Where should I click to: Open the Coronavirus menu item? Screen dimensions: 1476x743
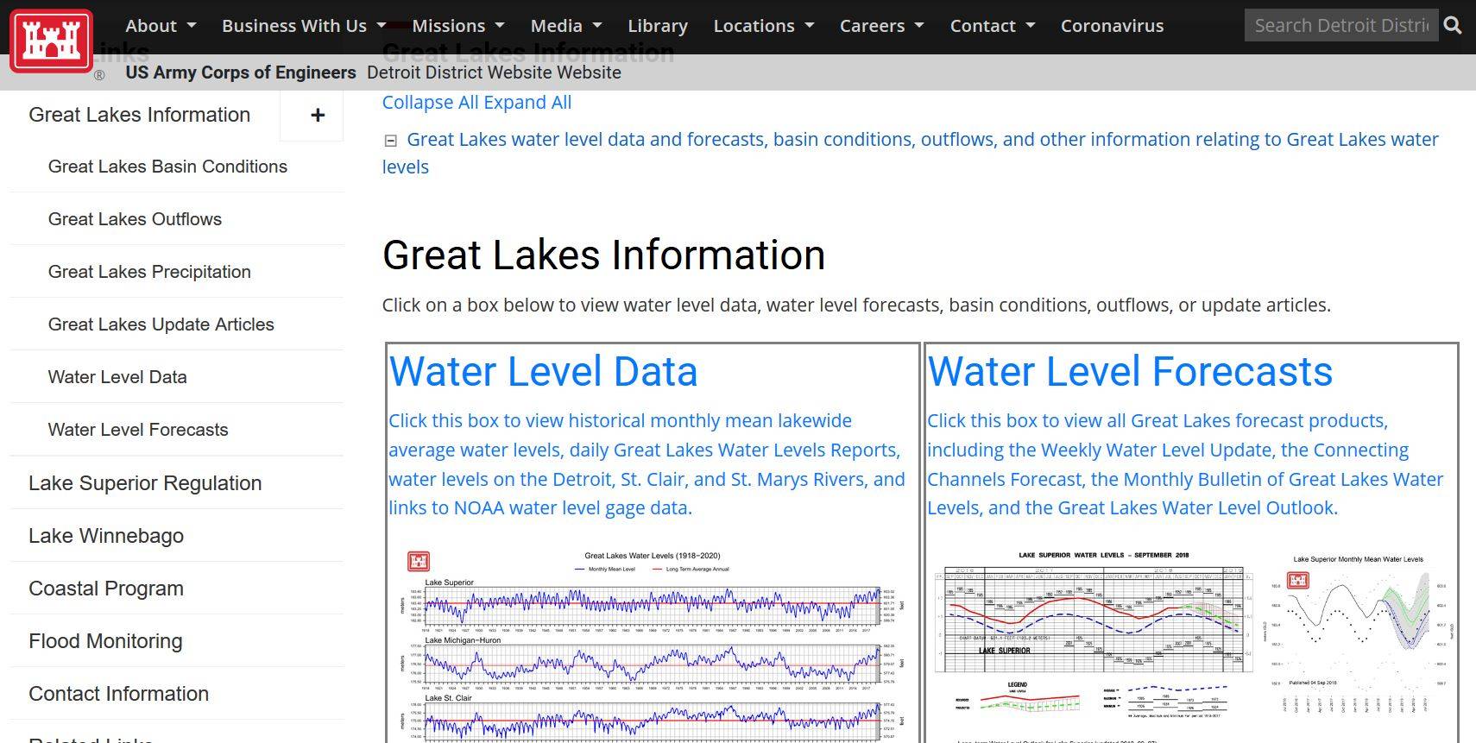click(x=1112, y=26)
